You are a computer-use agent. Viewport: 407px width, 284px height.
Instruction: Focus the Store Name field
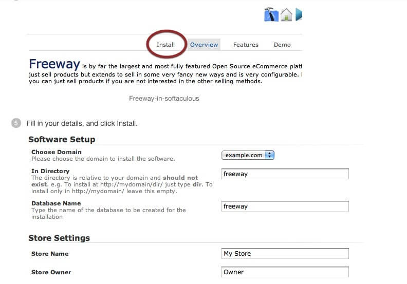click(285, 253)
